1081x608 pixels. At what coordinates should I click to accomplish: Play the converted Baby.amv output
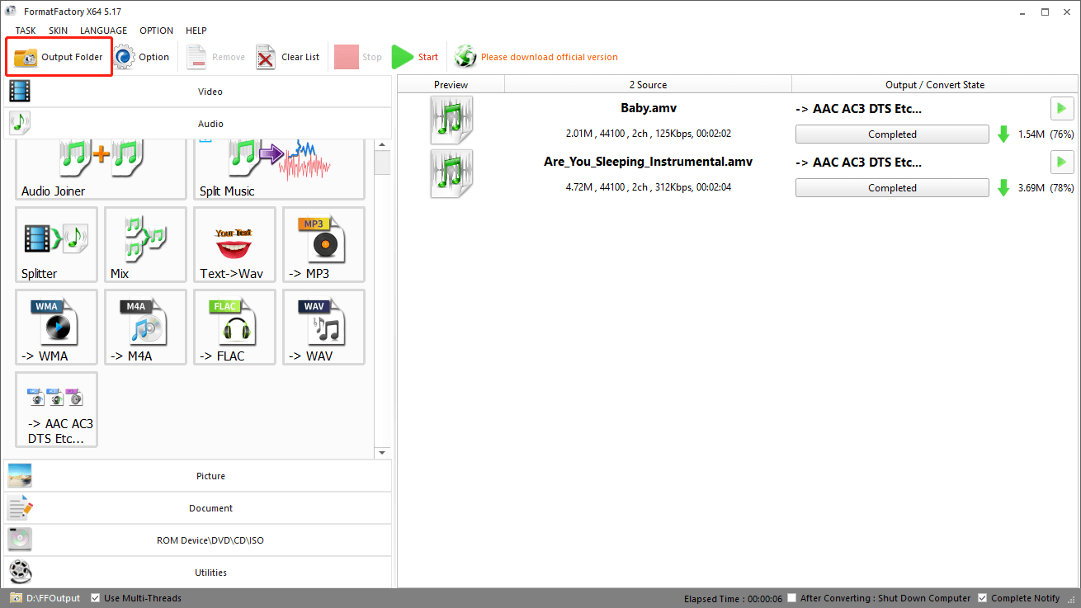[x=1062, y=108]
